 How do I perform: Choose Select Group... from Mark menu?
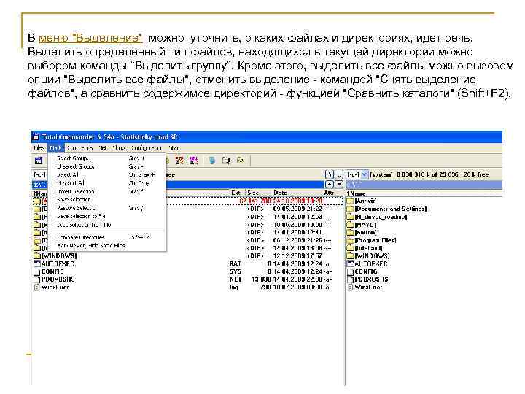tap(106, 158)
